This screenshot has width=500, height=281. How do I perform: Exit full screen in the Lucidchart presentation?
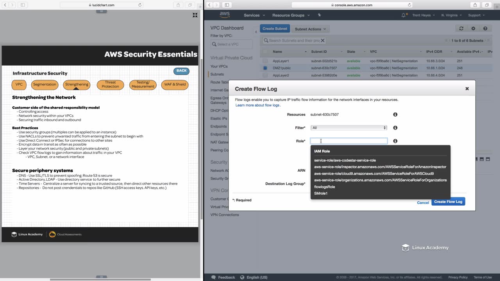(195, 15)
